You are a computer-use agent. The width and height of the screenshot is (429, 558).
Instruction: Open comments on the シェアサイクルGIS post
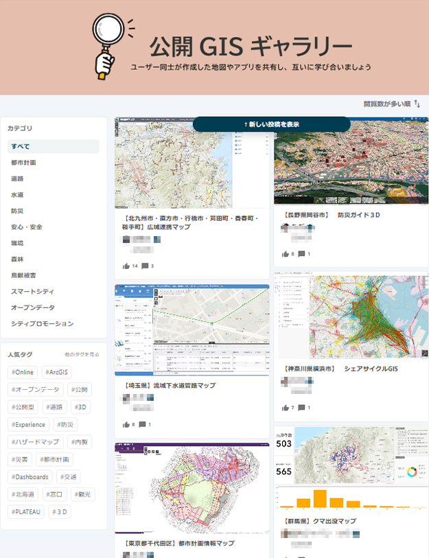[x=301, y=408]
